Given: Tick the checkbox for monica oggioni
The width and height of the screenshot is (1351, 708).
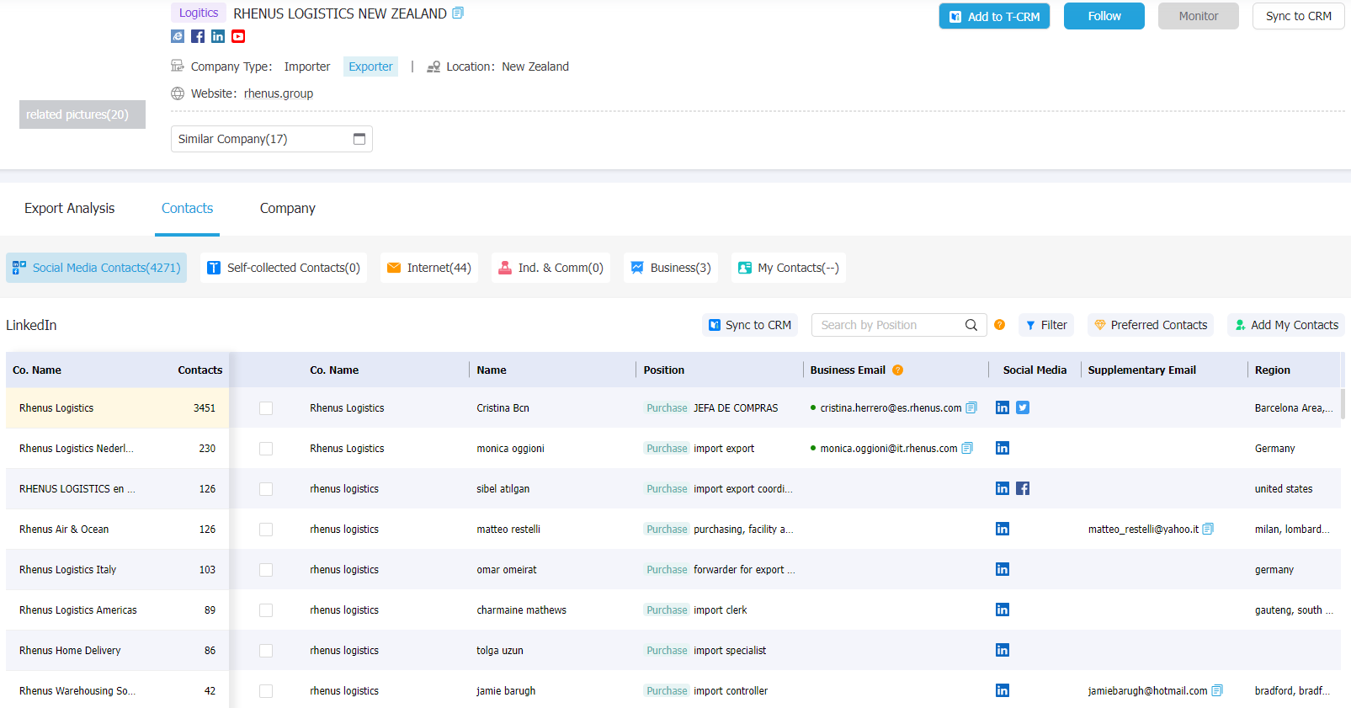Looking at the screenshot, I should pos(266,449).
